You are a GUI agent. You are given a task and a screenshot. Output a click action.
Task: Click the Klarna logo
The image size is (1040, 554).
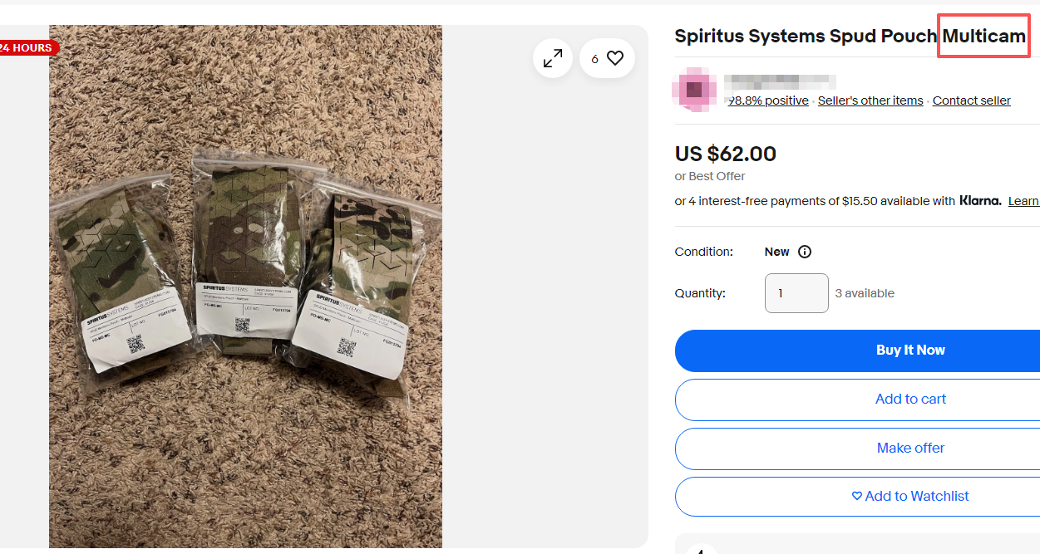(980, 201)
